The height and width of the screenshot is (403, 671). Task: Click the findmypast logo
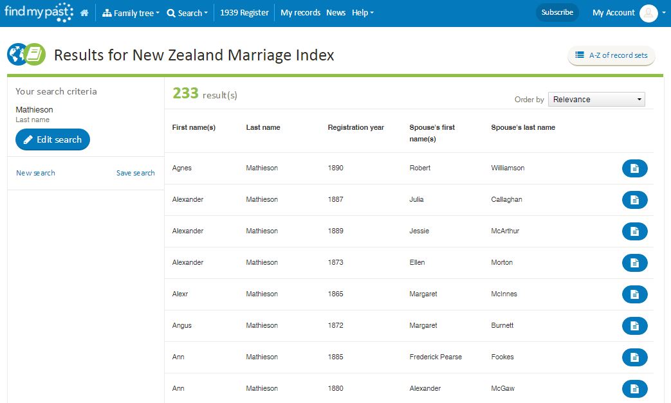(39, 12)
